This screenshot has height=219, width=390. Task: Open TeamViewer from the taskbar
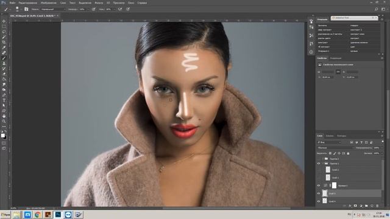[68, 215]
